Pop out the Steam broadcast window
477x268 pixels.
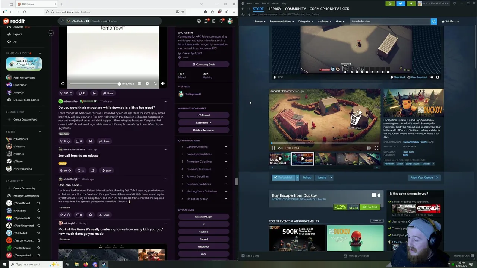437,77
